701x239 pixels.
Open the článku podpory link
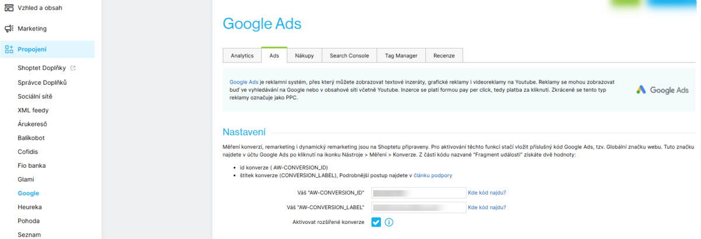click(433, 175)
